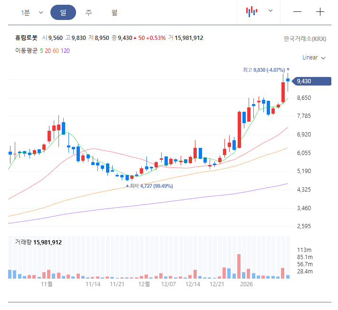Click the 최고 9,830 high marker
338x310 pixels.
click(x=265, y=70)
